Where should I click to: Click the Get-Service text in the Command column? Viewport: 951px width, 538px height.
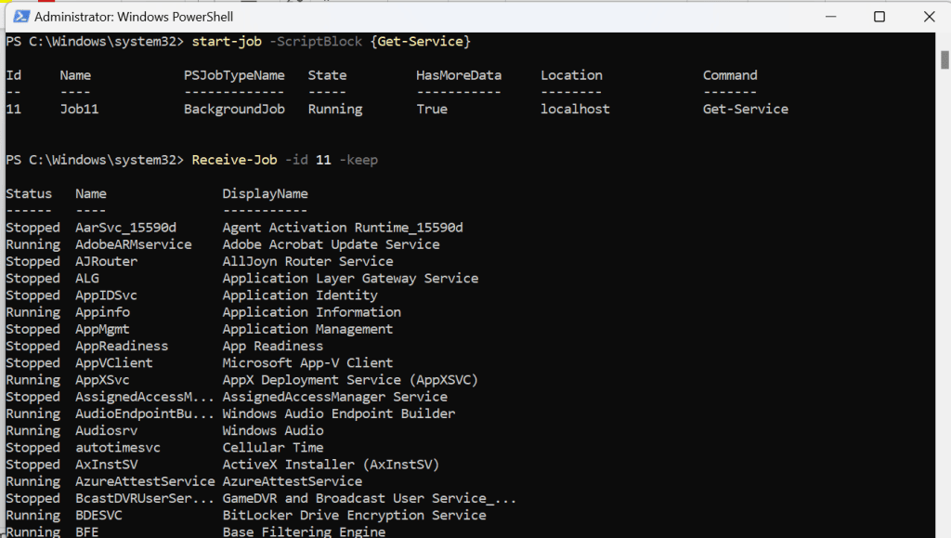746,109
